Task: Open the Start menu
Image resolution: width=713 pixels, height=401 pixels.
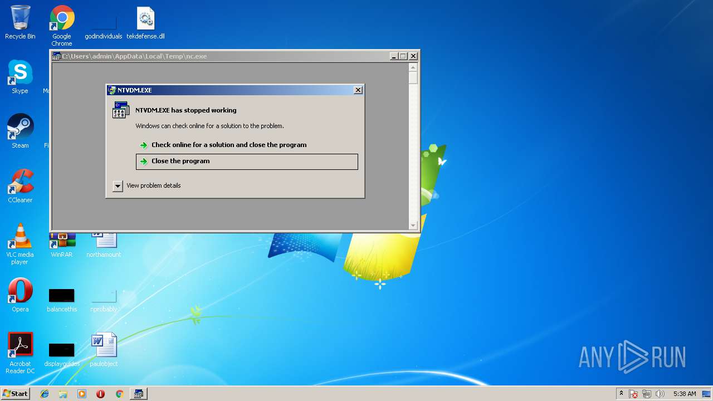Action: point(16,394)
